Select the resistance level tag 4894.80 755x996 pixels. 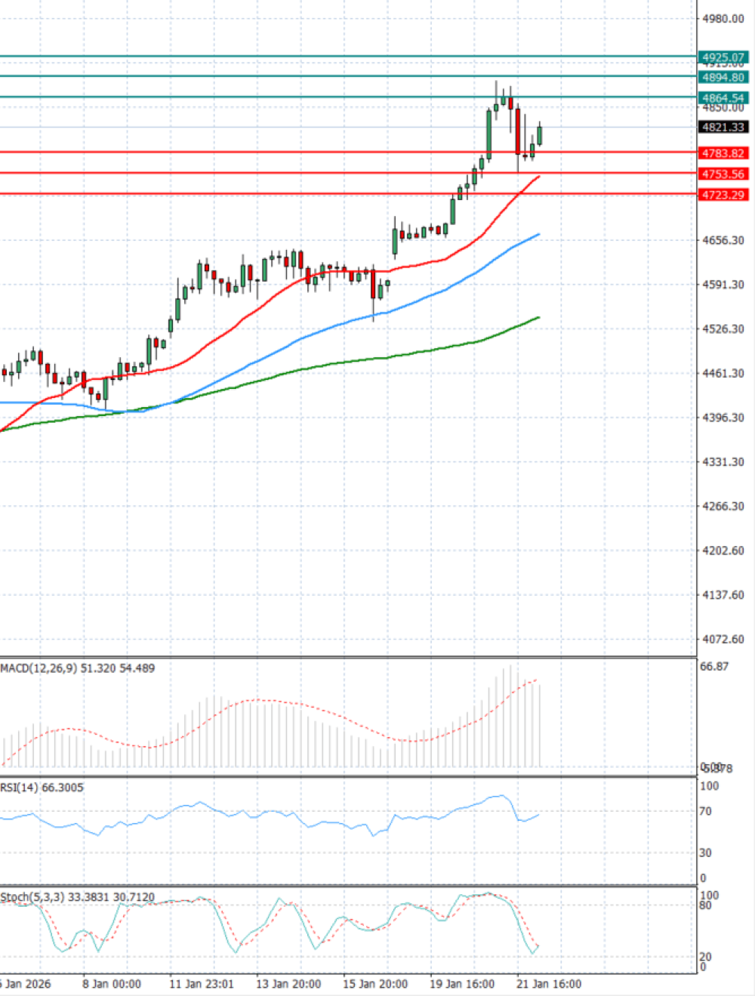pyautogui.click(x=722, y=78)
